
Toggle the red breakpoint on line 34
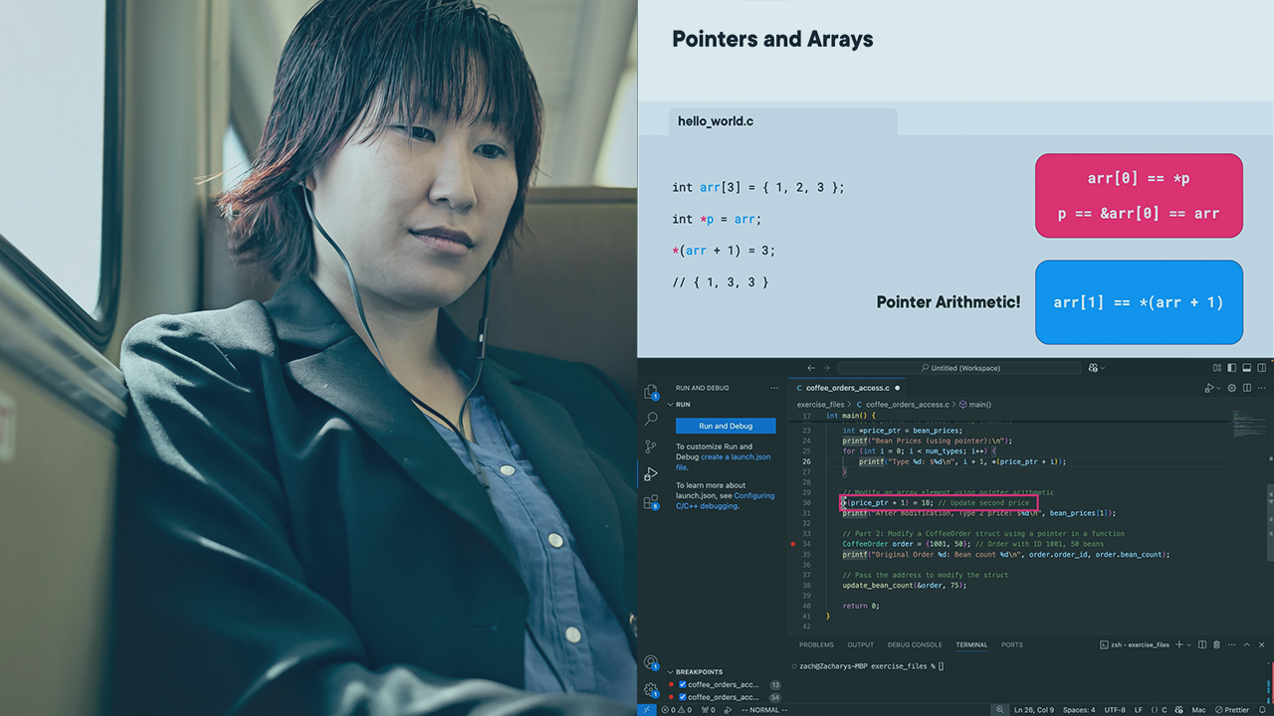(793, 544)
